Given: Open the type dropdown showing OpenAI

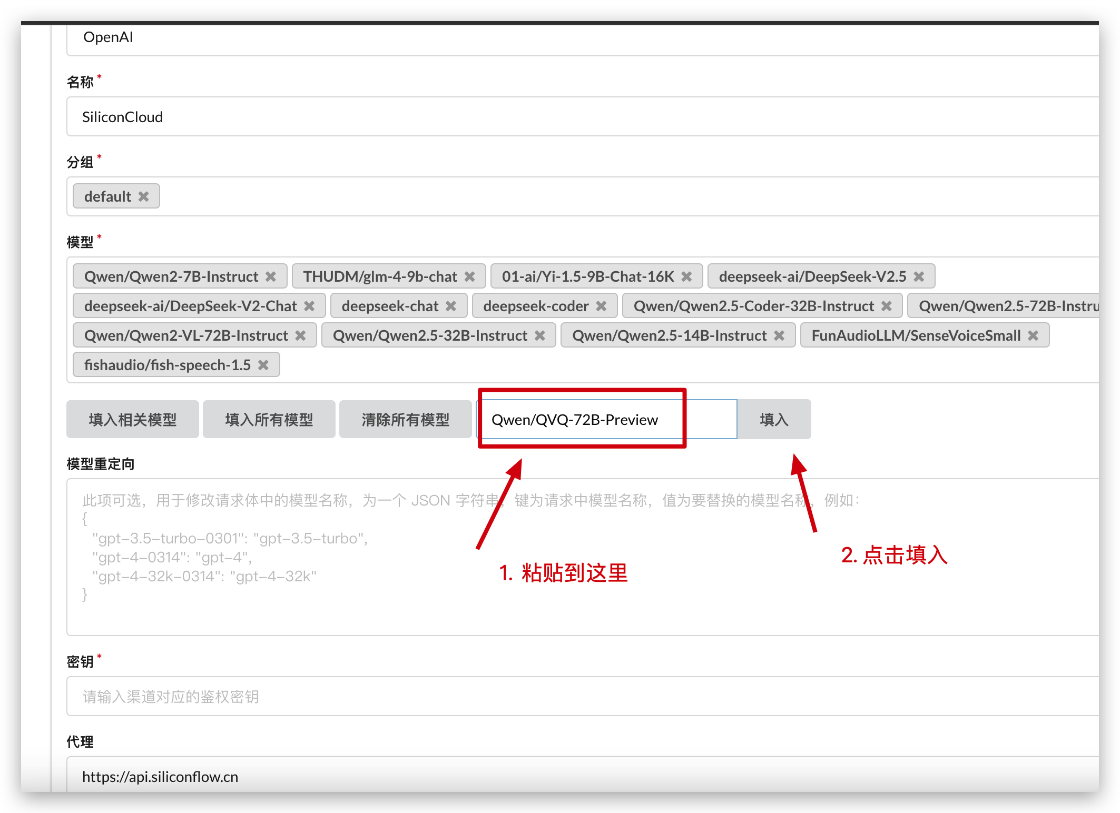Looking at the screenshot, I should click(x=579, y=38).
